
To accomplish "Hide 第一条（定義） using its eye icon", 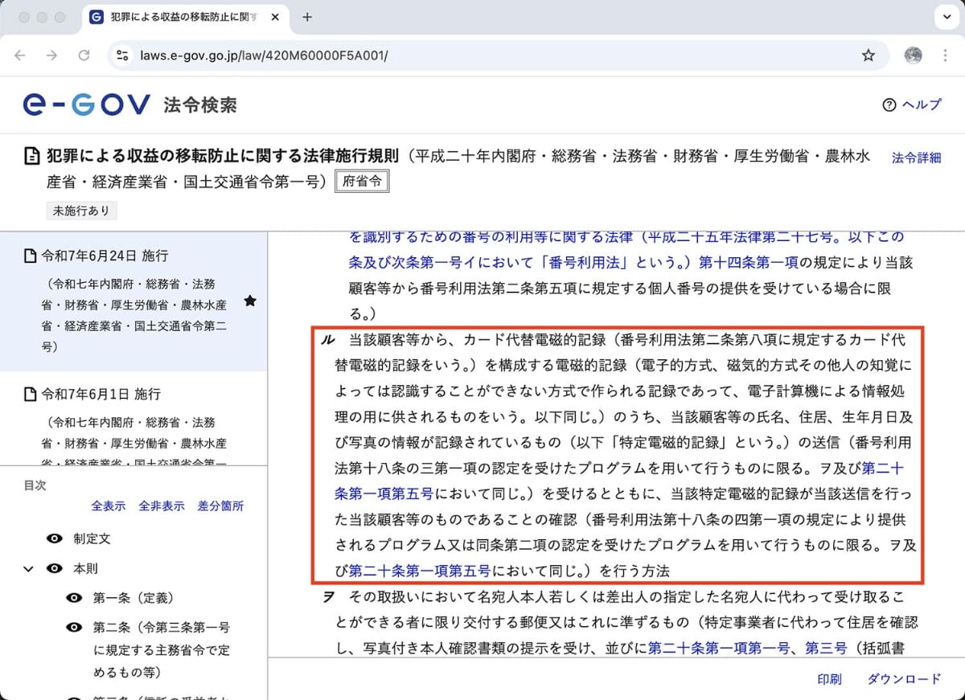I will click(74, 596).
